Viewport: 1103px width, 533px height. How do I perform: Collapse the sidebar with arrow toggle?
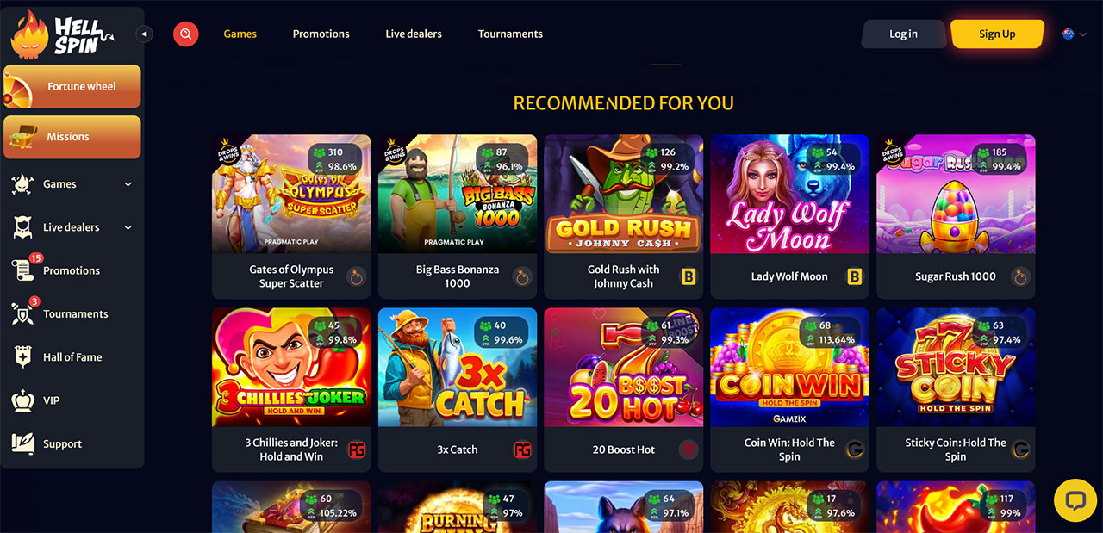coord(145,34)
